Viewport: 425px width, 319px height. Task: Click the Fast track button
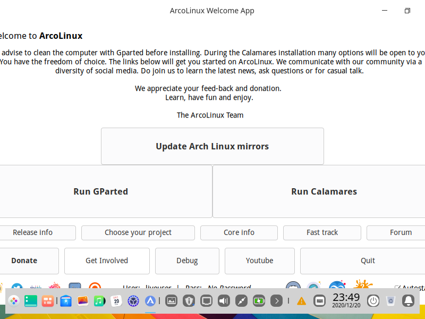coord(322,232)
